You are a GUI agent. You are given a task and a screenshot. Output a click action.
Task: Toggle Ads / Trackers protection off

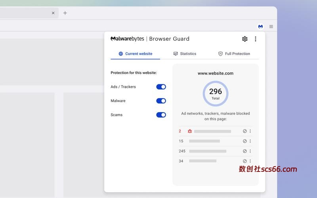pyautogui.click(x=161, y=87)
